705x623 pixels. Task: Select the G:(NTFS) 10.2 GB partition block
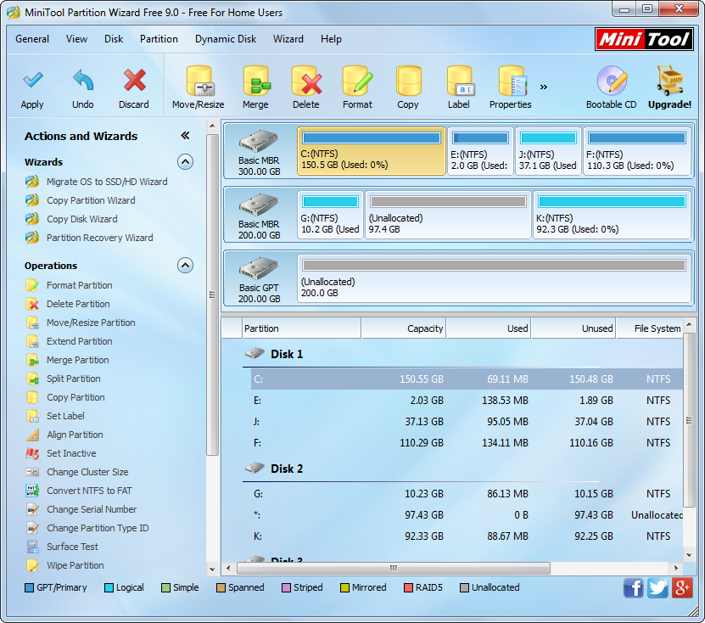[330, 215]
